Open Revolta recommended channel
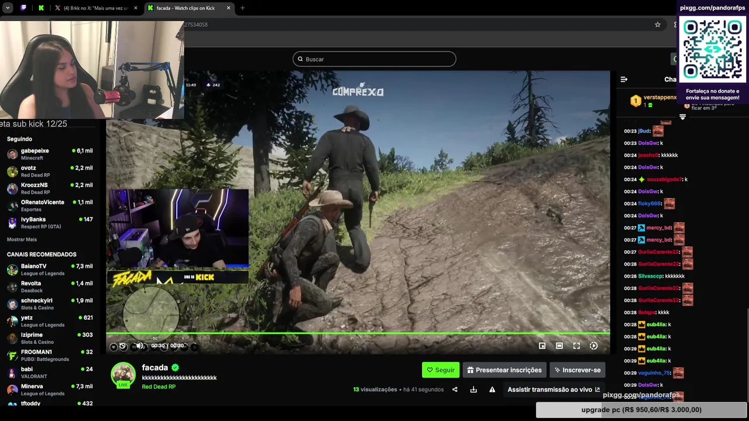749x421 pixels. coord(50,287)
